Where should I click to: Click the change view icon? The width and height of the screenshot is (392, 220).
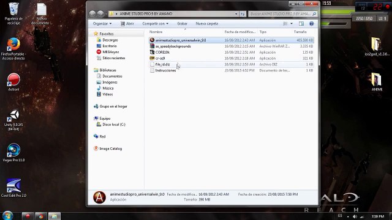click(x=285, y=23)
